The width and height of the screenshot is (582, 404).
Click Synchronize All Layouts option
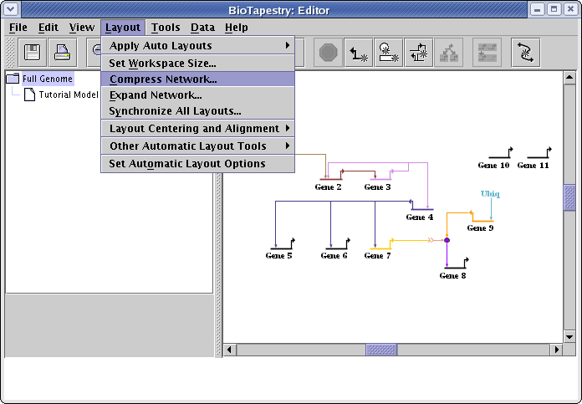(175, 111)
